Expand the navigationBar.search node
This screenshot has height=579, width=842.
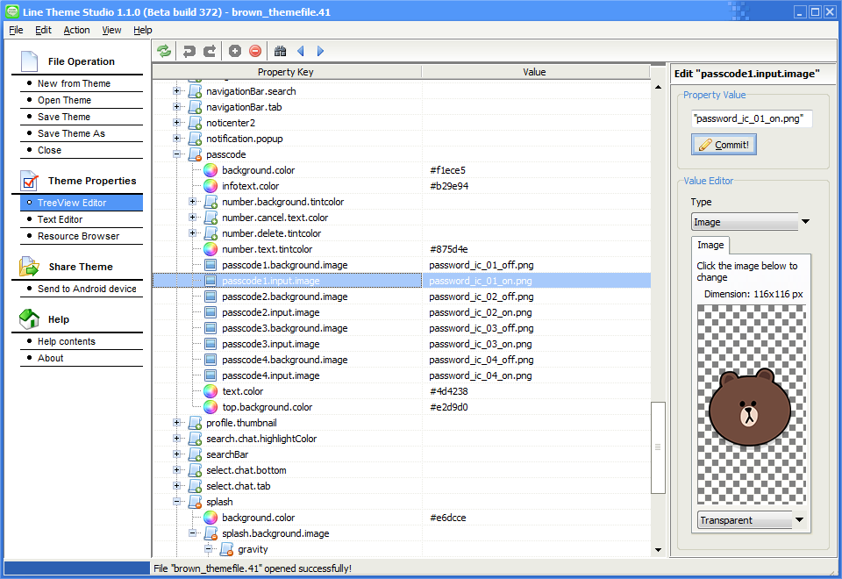178,91
